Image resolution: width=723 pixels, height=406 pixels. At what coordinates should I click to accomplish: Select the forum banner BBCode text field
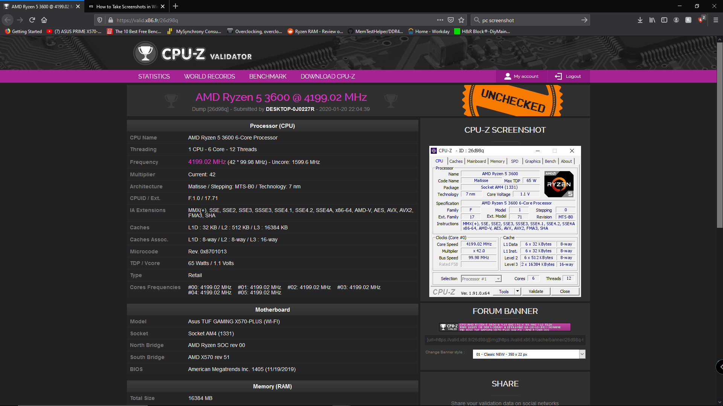coord(505,340)
